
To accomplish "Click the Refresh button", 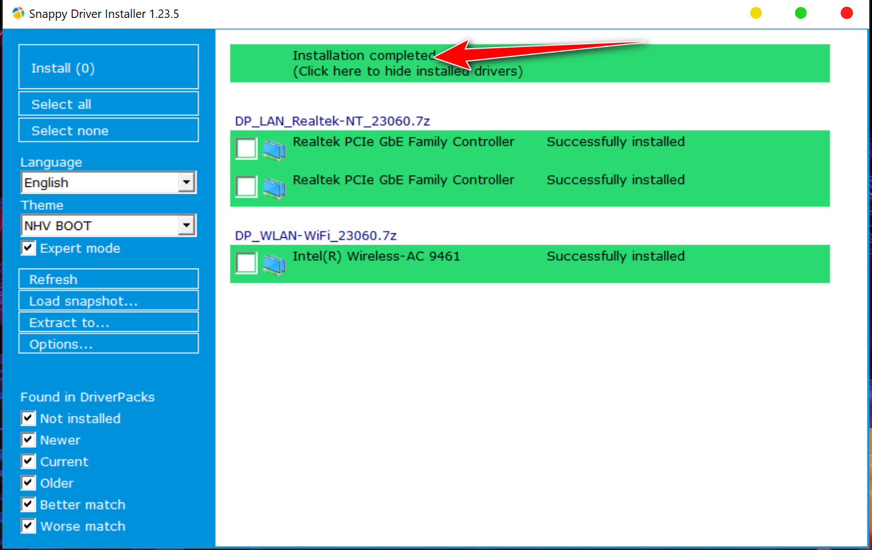I will coord(109,279).
